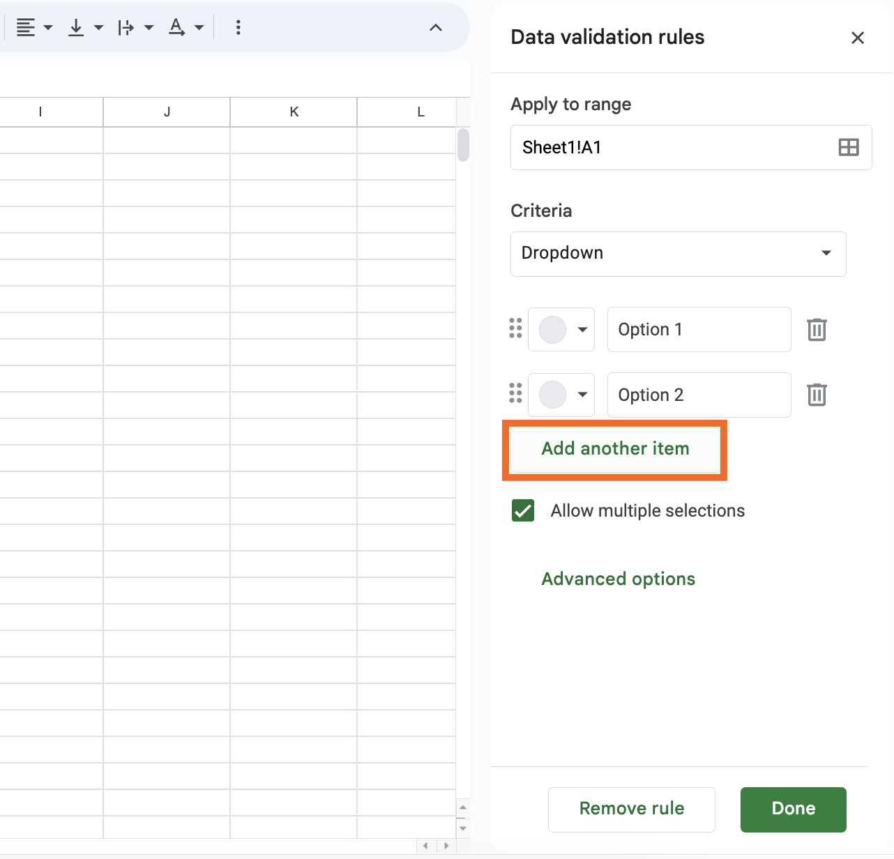This screenshot has width=894, height=859.
Task: Delete Option 1 with its trash icon
Action: point(817,330)
